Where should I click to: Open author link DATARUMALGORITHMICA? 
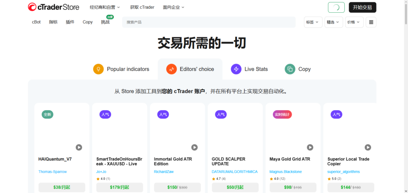(235, 172)
